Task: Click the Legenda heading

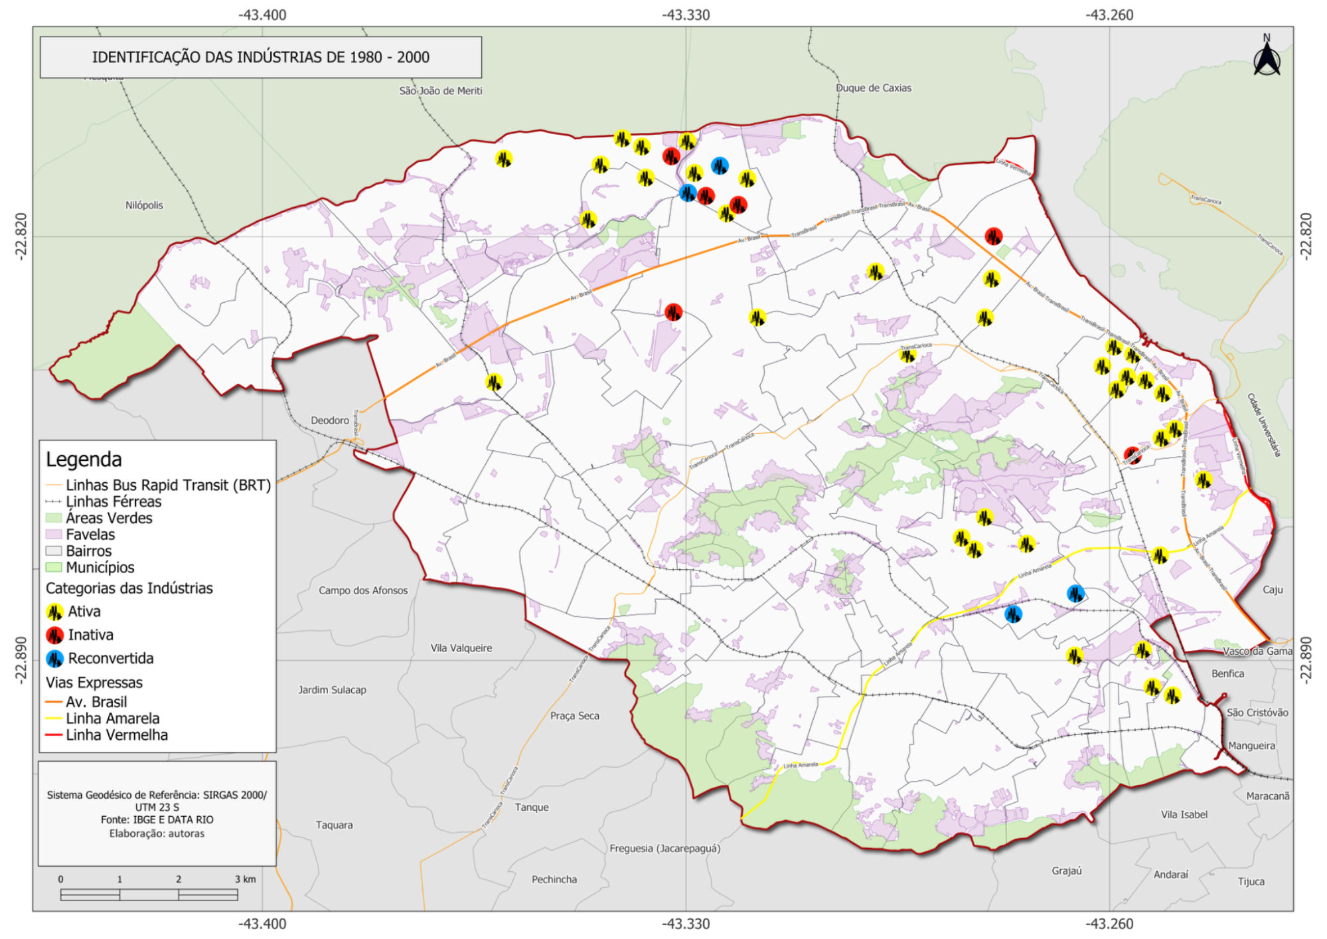Action: (84, 460)
